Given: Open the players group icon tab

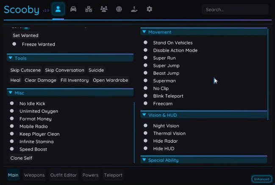Looking at the screenshot, I should (x=104, y=9).
